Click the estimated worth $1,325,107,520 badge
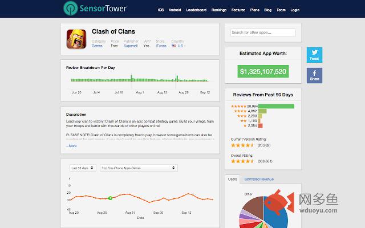 tap(263, 71)
